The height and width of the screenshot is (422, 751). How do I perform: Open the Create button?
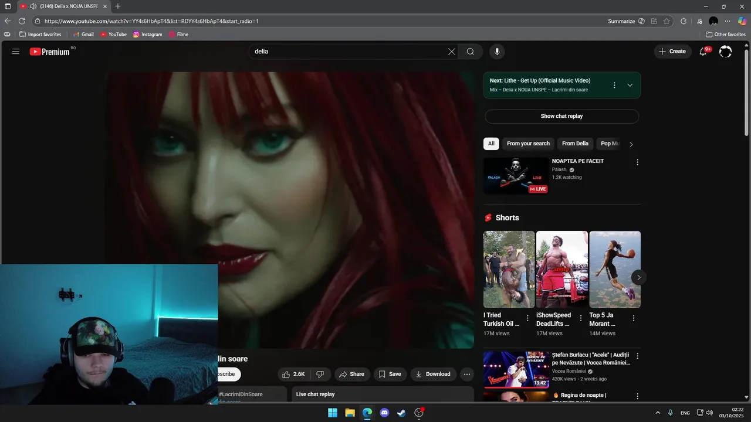tap(672, 52)
